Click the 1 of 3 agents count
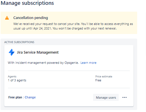Screen dimensions: 146x112 17,80
